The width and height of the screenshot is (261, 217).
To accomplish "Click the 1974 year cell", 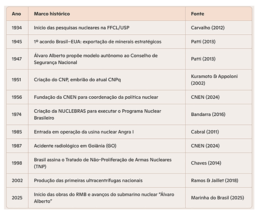I will tap(17, 115).
